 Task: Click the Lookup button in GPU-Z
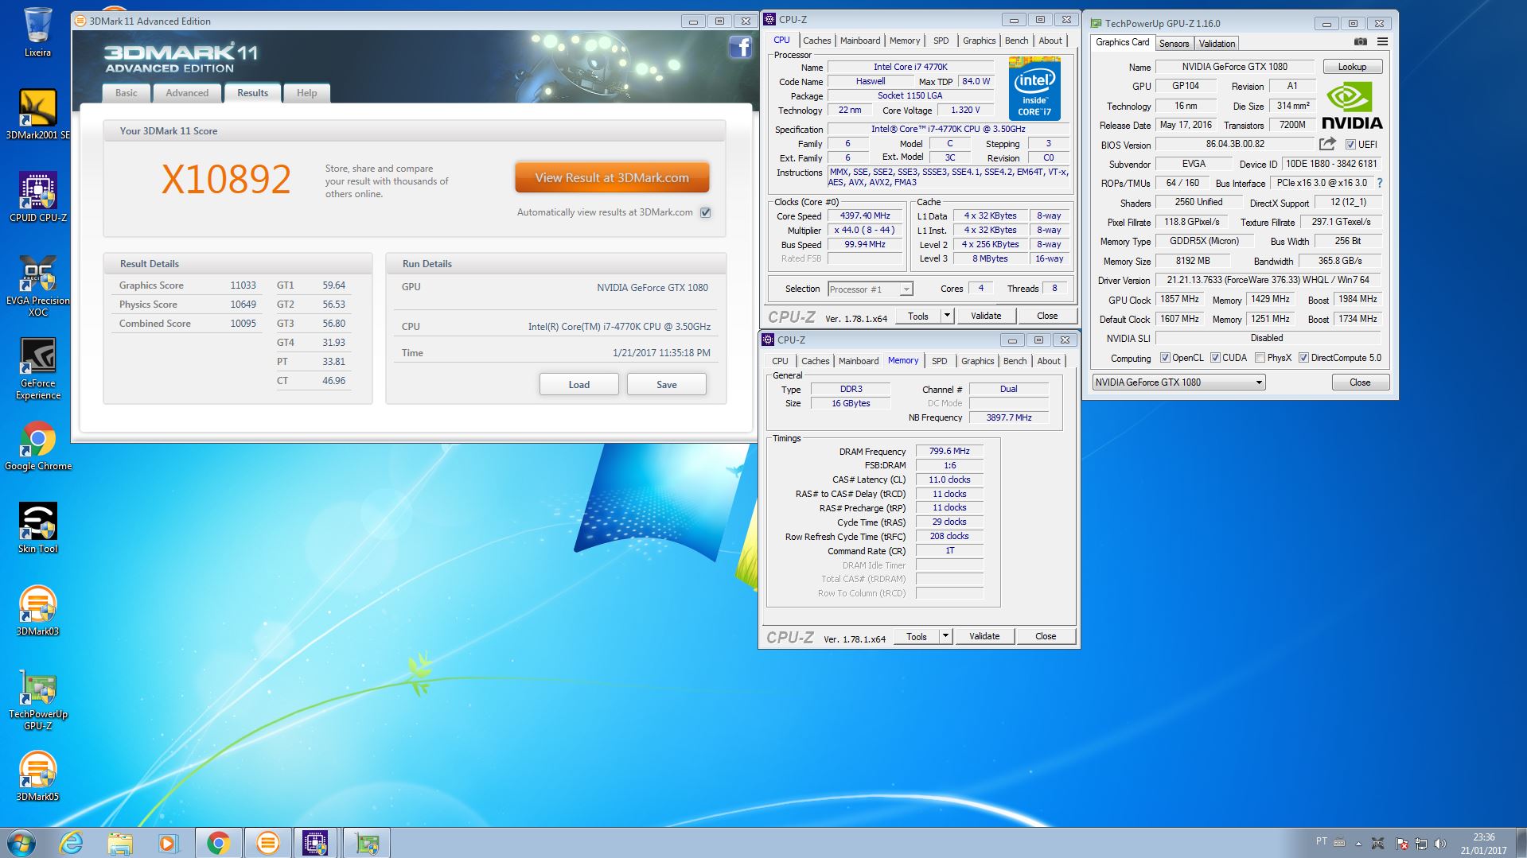(x=1352, y=67)
